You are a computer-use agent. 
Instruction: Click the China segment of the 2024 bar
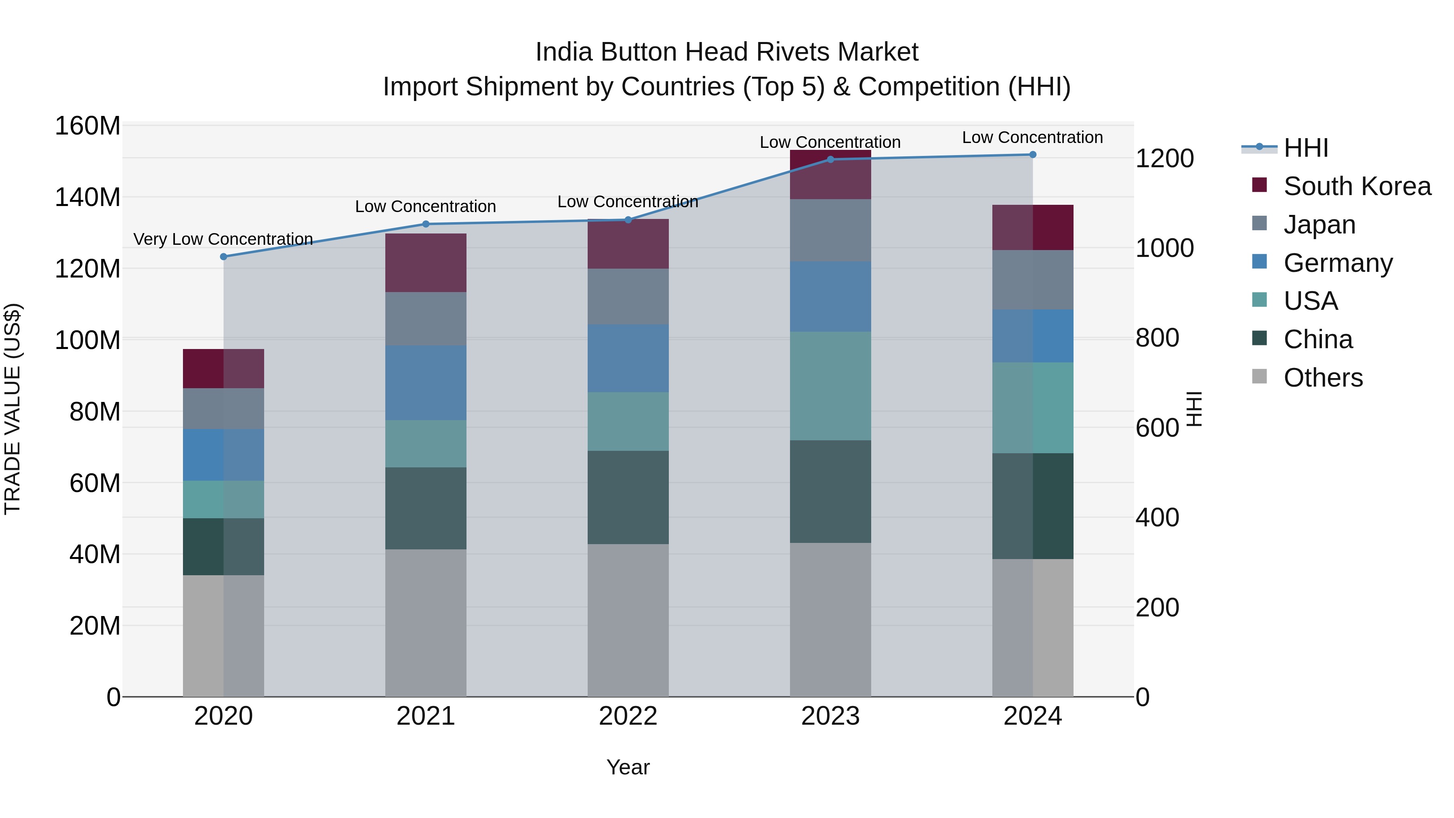(1033, 507)
